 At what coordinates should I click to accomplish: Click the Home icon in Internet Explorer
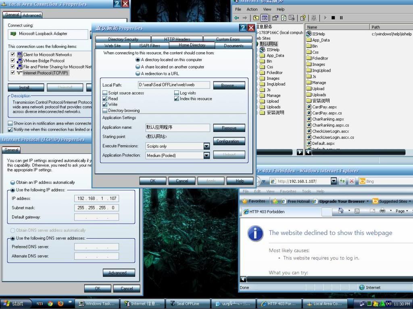[341, 211]
